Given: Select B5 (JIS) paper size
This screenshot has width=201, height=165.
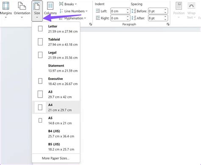Looking at the screenshot, I should [x=56, y=147].
